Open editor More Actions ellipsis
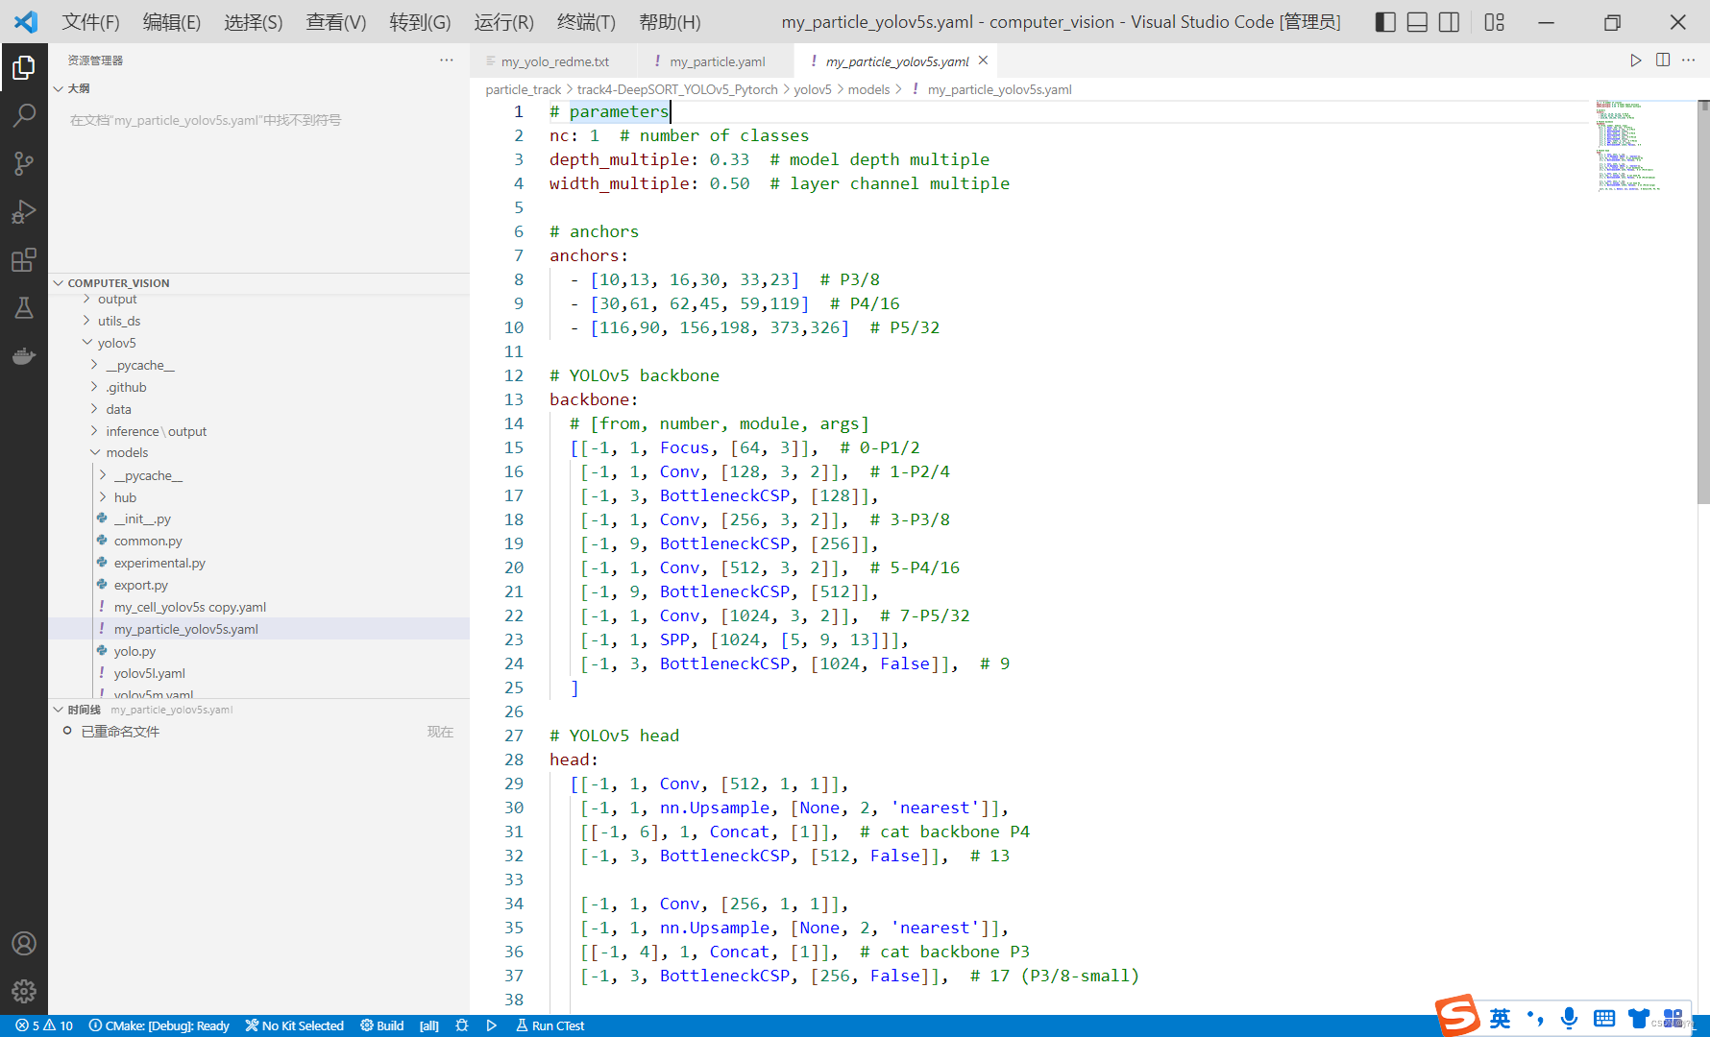1710x1037 pixels. 1689,60
